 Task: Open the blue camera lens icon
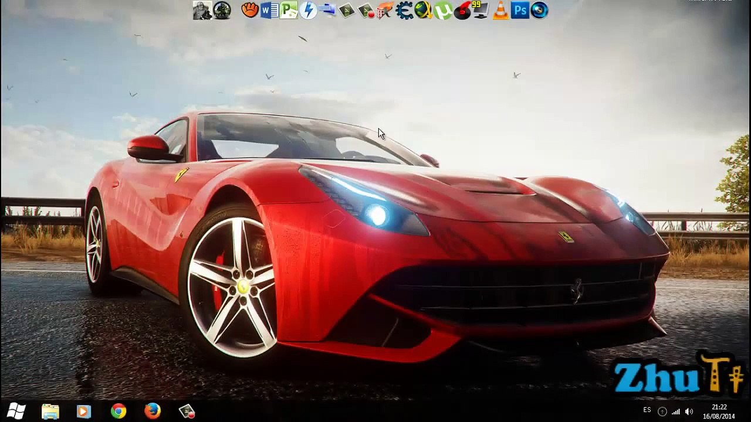pyautogui.click(x=539, y=10)
